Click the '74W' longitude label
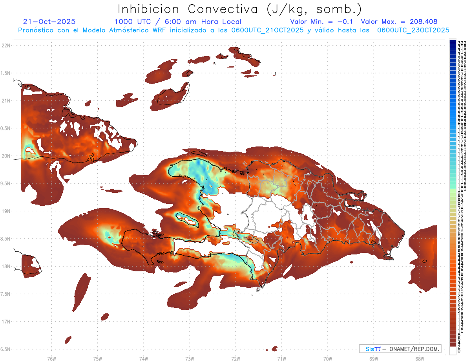 click(143, 359)
